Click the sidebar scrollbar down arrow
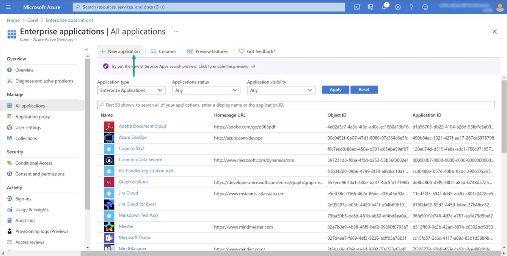The height and width of the screenshot is (256, 507). tap(87, 247)
